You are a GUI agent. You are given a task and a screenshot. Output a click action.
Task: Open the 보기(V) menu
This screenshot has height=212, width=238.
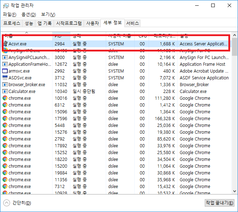48,14
